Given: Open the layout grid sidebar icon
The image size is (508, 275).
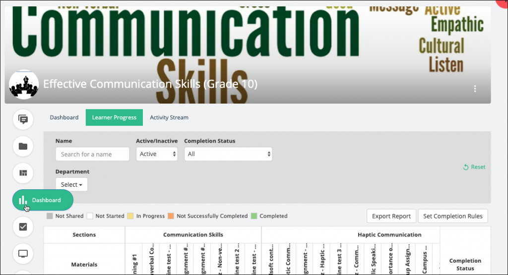Looking at the screenshot, I should click(23, 173).
